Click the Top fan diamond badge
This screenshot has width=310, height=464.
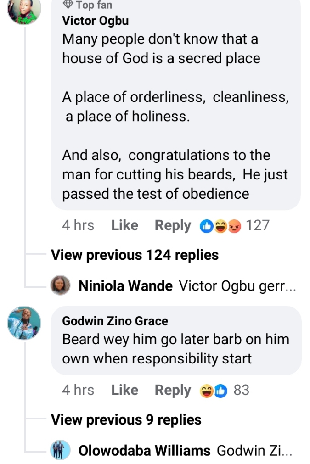pos(68,5)
